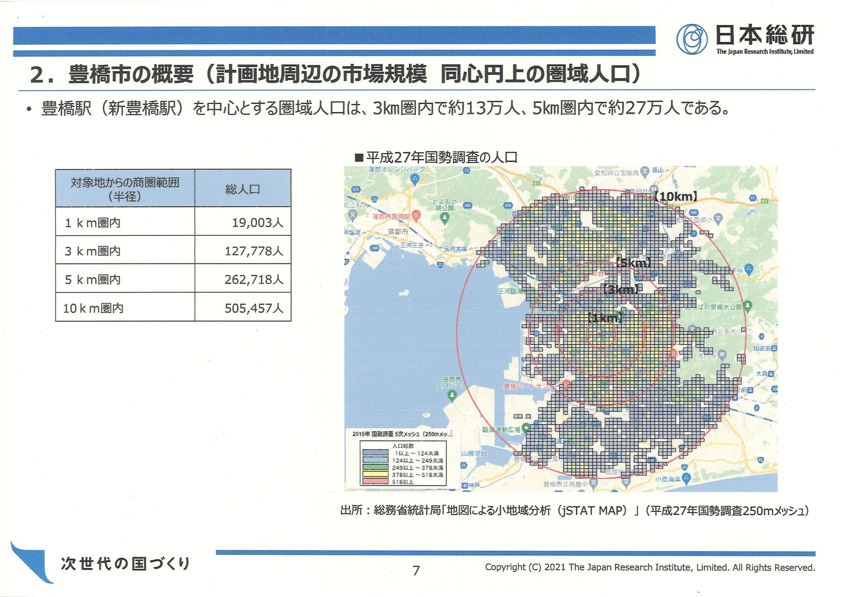Click the 【5km】 label on the map

pyautogui.click(x=633, y=263)
